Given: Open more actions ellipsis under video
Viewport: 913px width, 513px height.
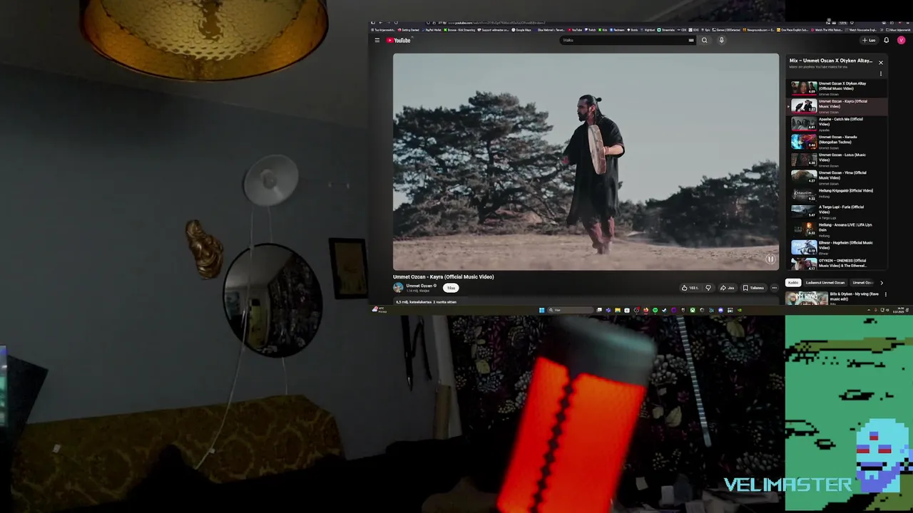Looking at the screenshot, I should coord(774,288).
